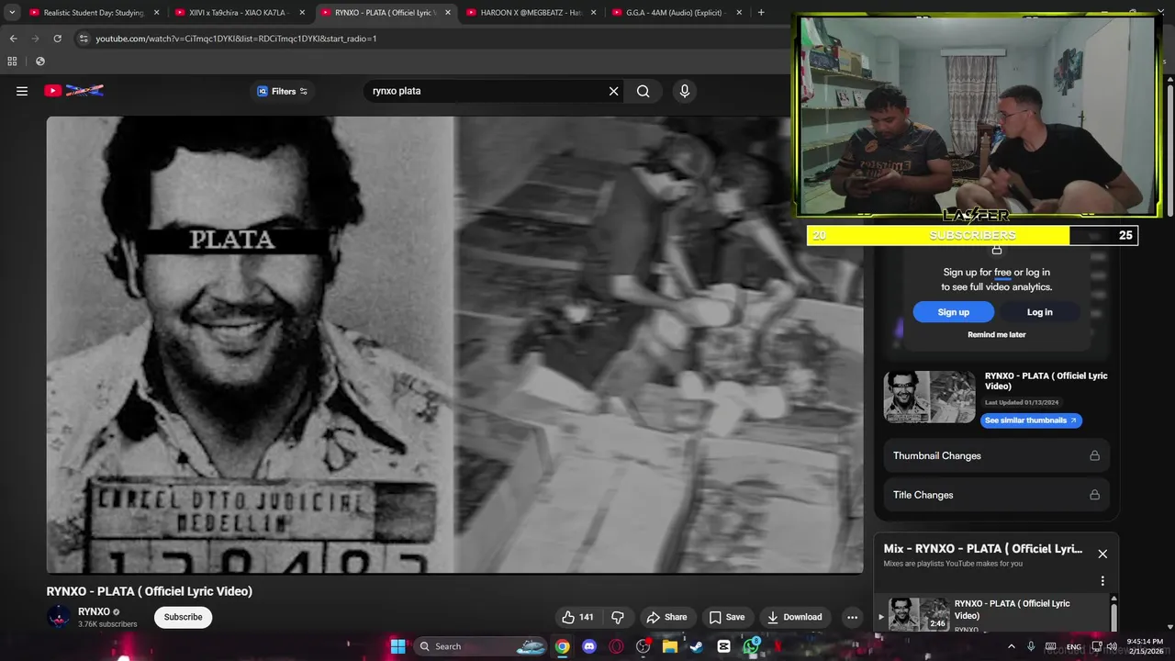
Task: Open the more actions ellipsis button
Action: [x=852, y=617]
